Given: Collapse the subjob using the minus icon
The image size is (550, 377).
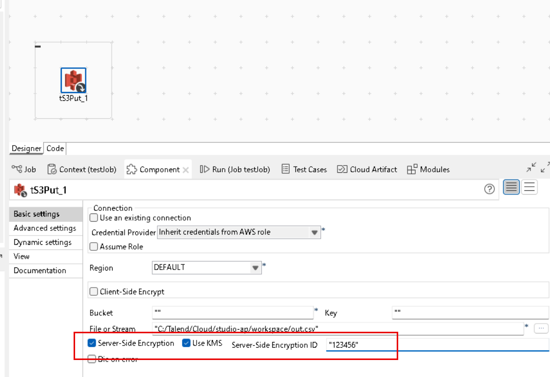Looking at the screenshot, I should (x=38, y=46).
